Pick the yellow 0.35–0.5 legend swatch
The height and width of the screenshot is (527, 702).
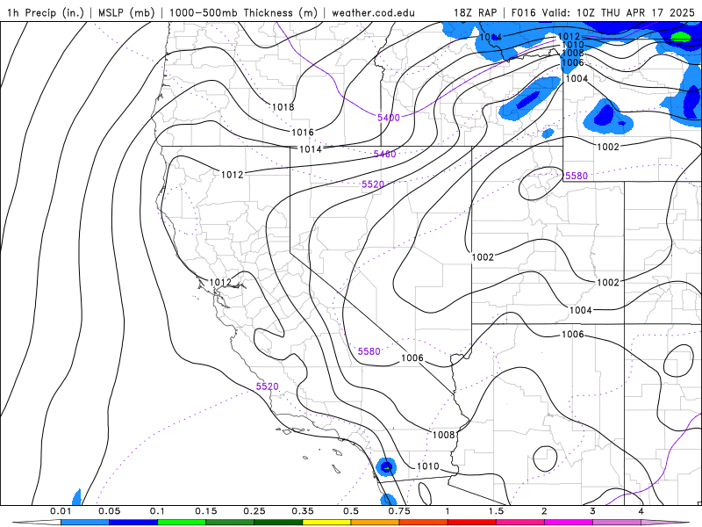point(326,523)
